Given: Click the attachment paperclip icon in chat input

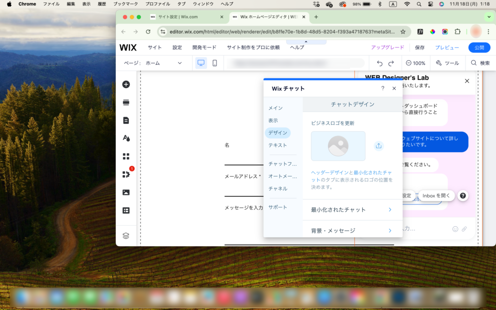Looking at the screenshot, I should 465,229.
